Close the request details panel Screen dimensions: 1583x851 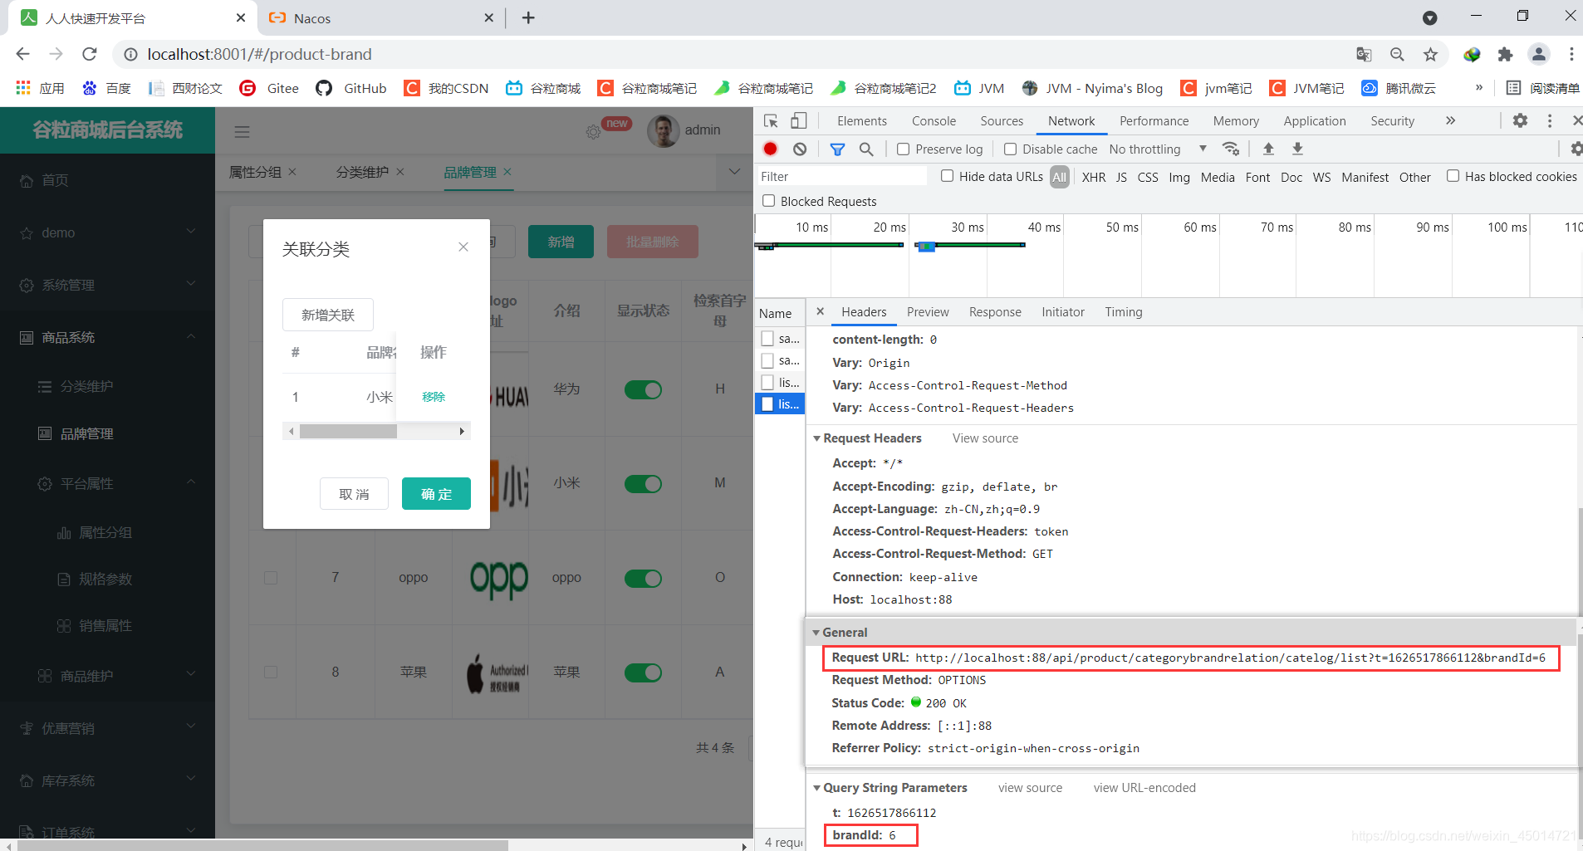point(820,311)
